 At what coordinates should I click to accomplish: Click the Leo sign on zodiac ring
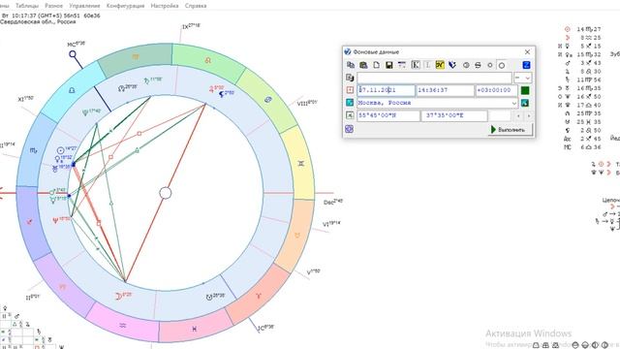point(208,60)
